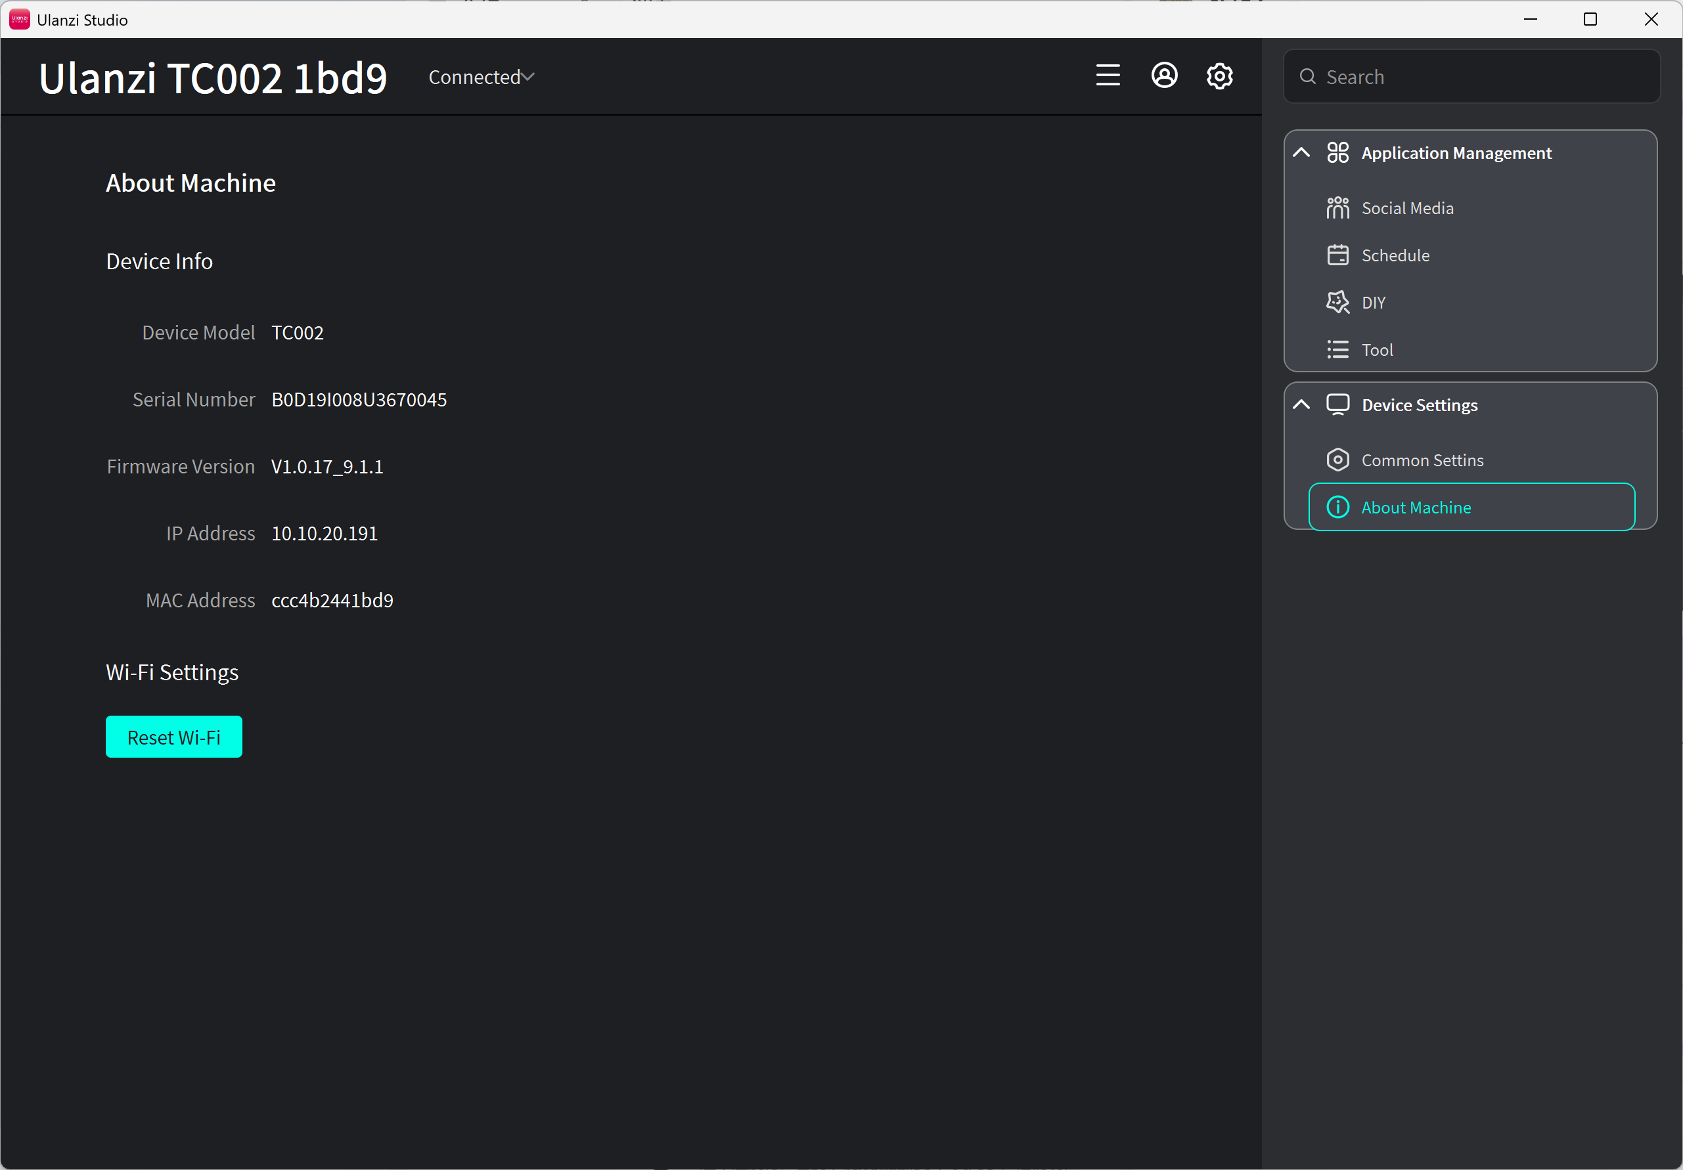Click the search magnifier icon
The image size is (1683, 1170).
(x=1307, y=76)
